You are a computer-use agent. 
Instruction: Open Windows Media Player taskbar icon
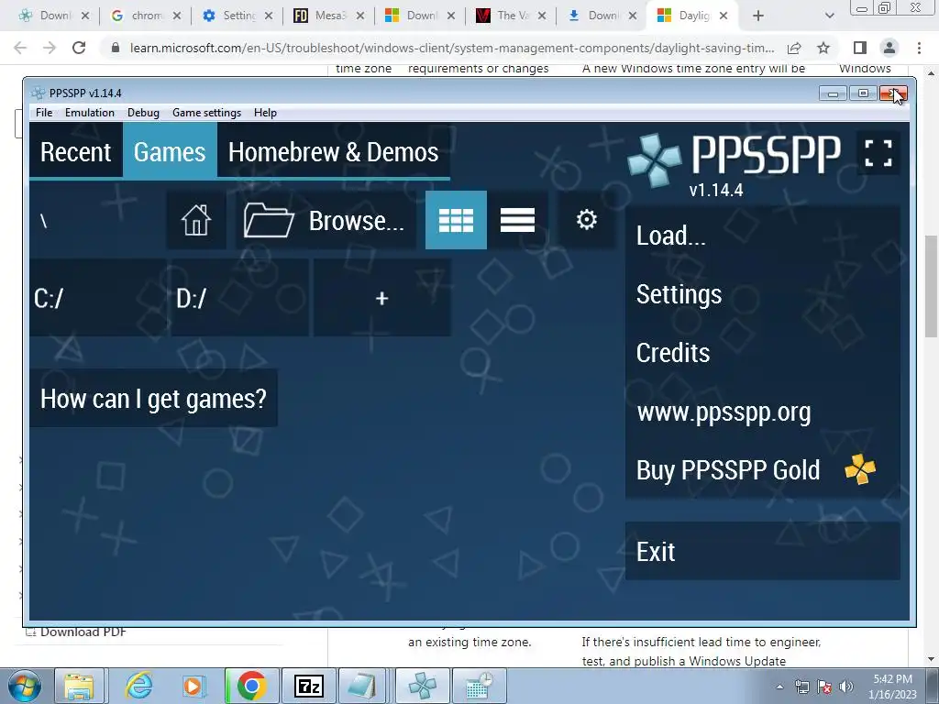click(x=193, y=686)
